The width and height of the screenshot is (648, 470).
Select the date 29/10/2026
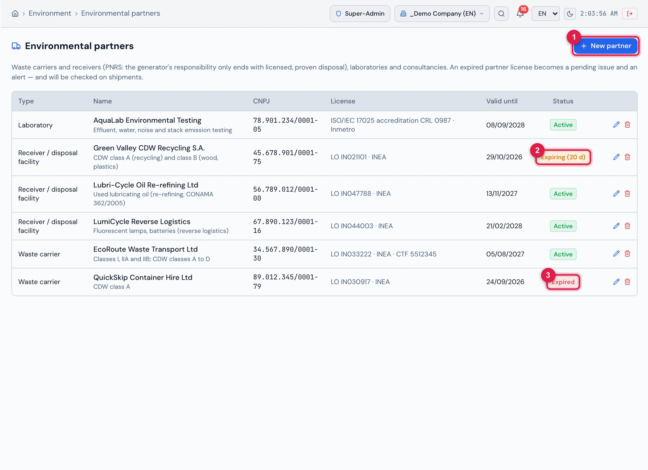coord(504,157)
